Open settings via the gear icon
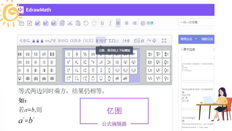232x131 pixels. [x=143, y=23]
